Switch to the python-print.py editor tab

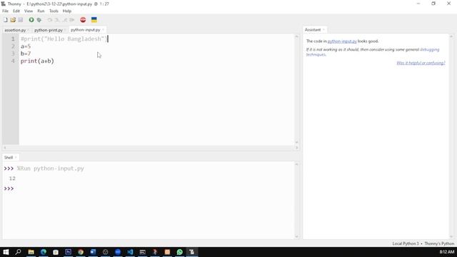[49, 30]
